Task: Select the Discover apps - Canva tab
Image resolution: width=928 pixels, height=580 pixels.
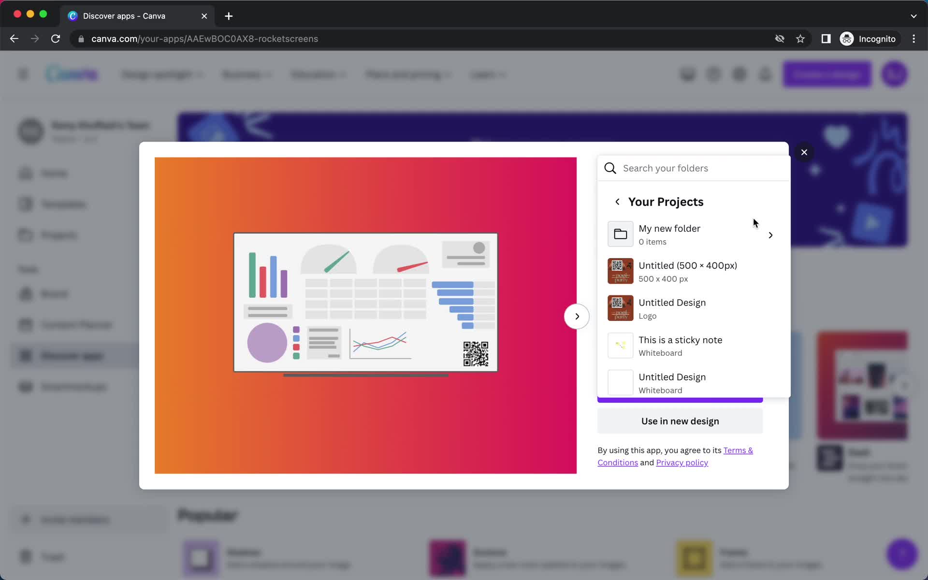Action: tap(138, 16)
